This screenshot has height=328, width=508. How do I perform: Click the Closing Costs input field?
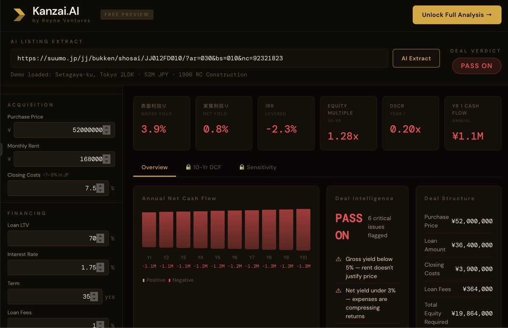(x=58, y=188)
